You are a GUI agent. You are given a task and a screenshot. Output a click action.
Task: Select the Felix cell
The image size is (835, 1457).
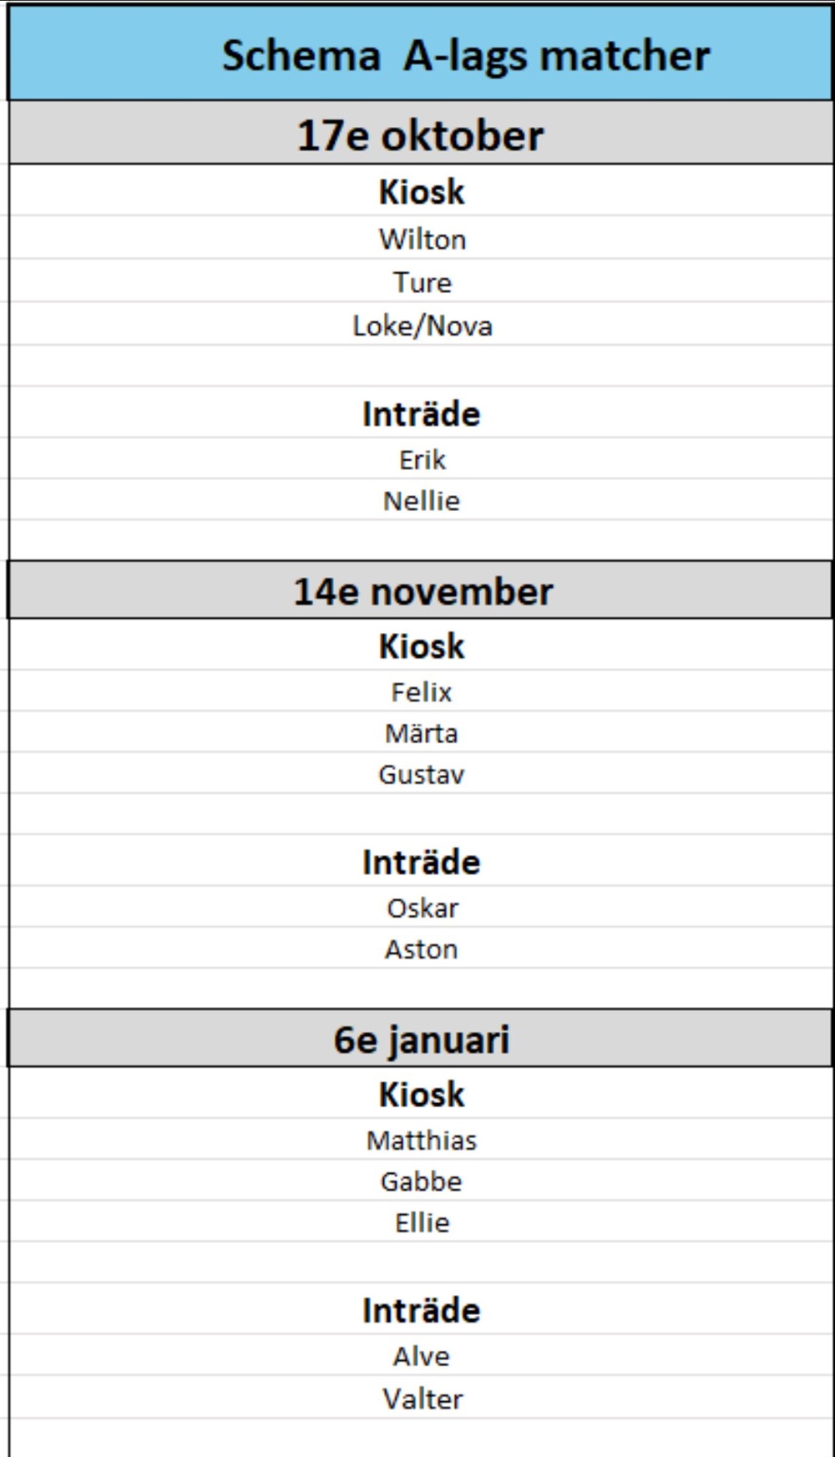pyautogui.click(x=422, y=692)
